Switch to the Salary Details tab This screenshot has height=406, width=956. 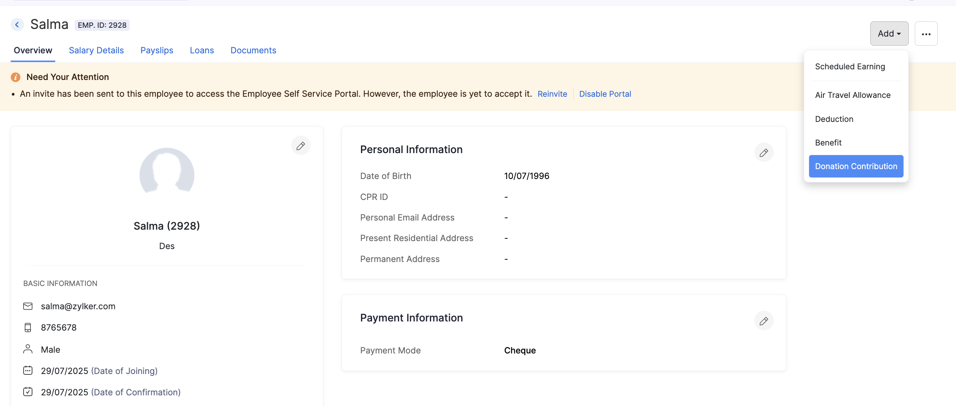click(96, 51)
